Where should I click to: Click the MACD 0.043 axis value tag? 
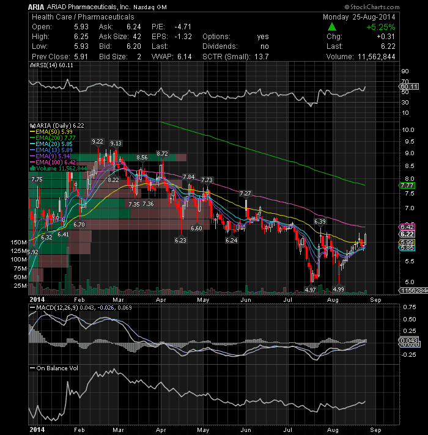click(x=408, y=340)
